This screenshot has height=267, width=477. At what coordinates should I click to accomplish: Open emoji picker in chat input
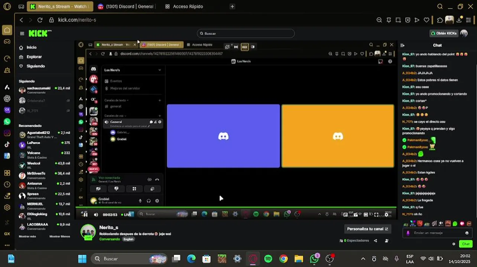467,233
